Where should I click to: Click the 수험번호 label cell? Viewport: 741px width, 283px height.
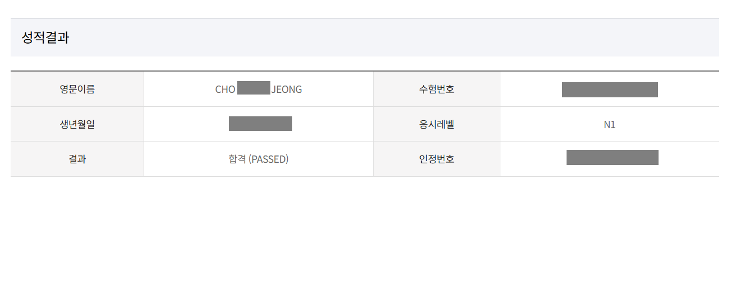(436, 89)
